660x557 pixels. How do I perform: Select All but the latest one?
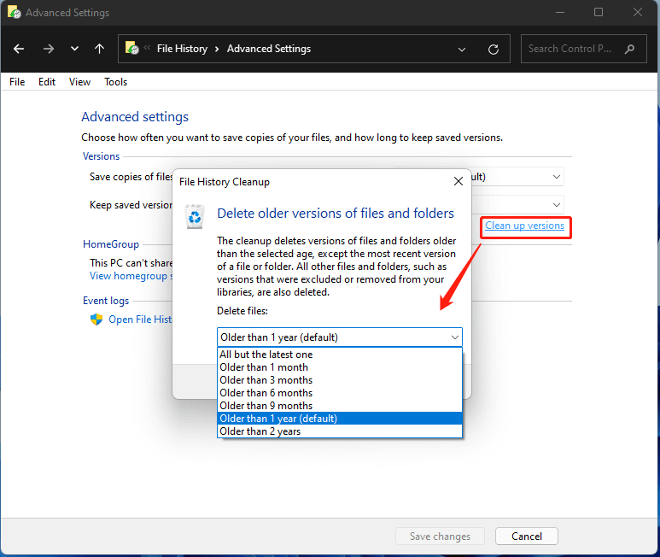(x=339, y=355)
